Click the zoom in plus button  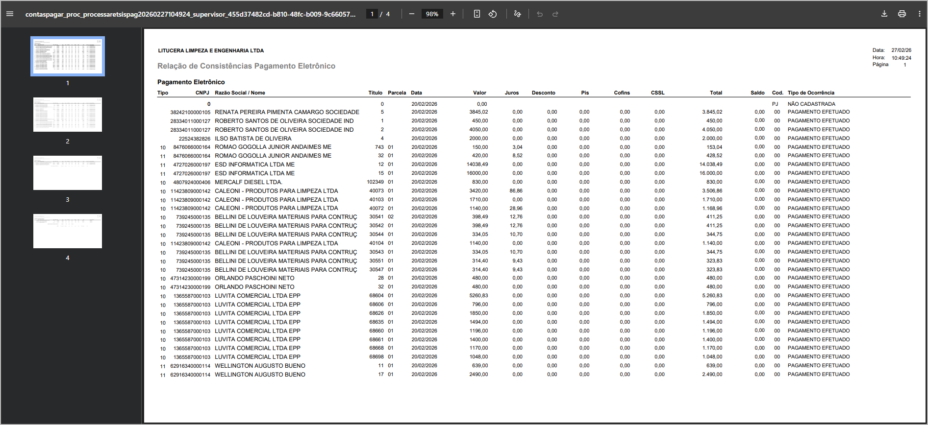point(453,14)
